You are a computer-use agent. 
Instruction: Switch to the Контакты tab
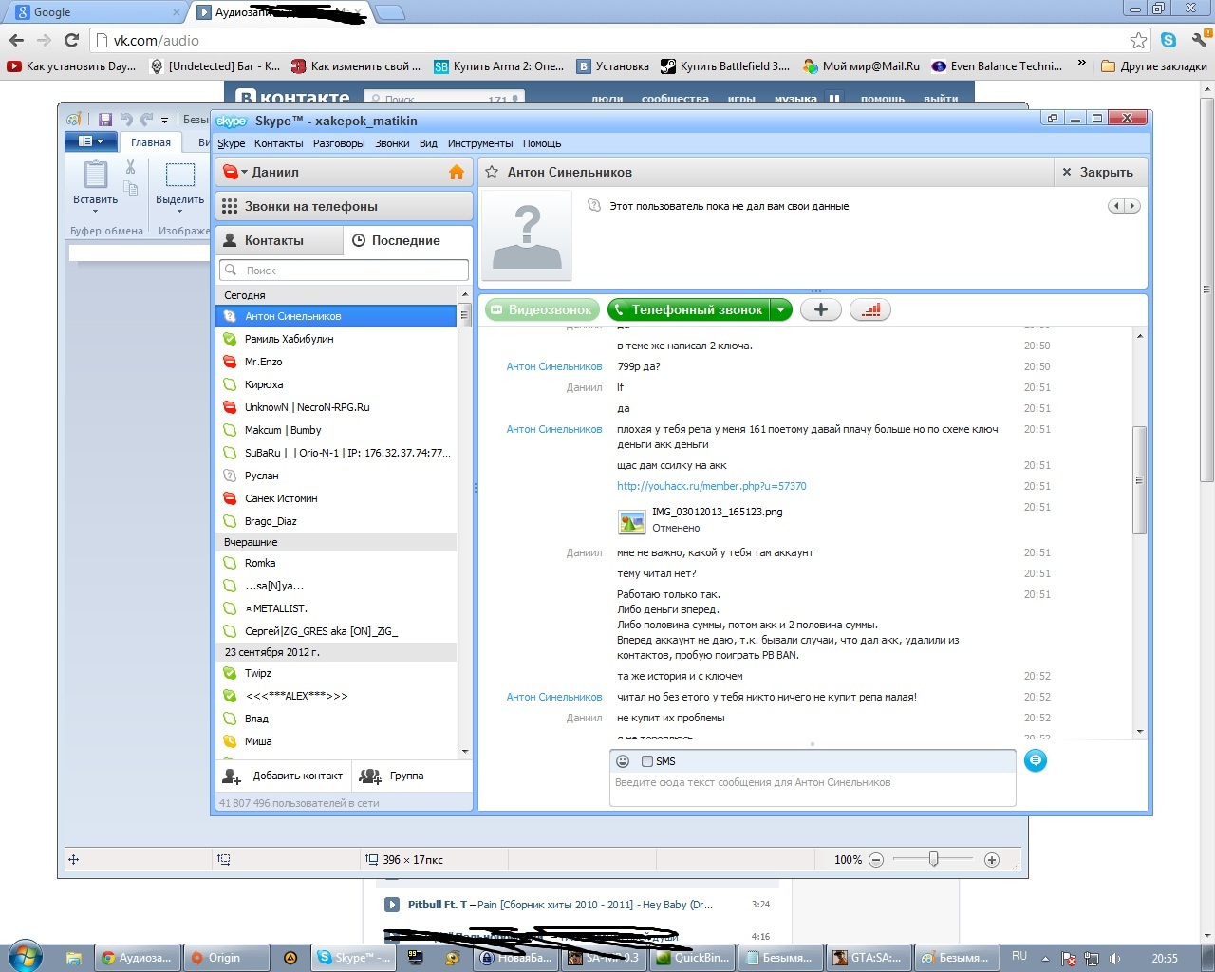click(x=279, y=240)
